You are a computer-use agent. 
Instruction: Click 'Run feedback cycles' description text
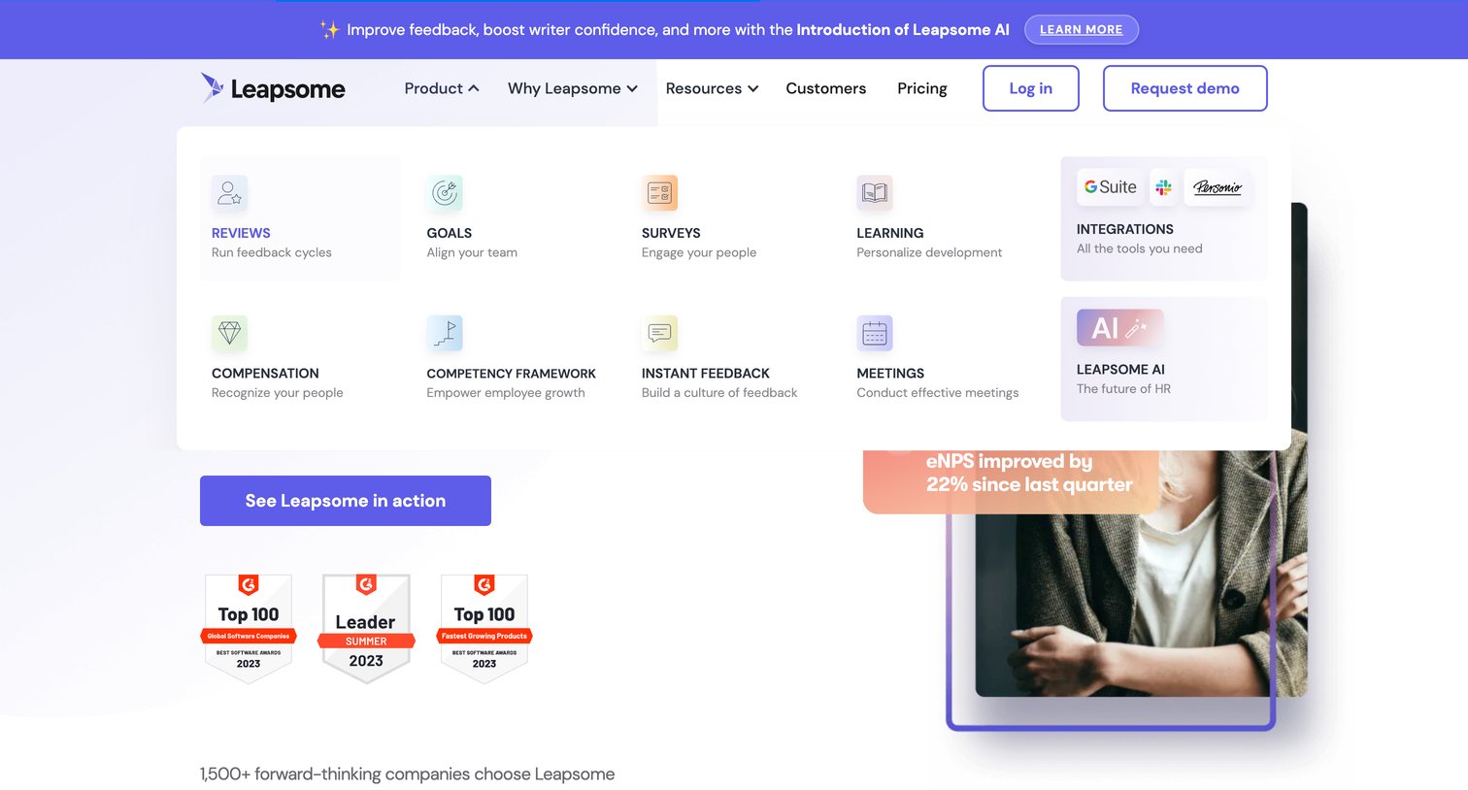tap(272, 252)
